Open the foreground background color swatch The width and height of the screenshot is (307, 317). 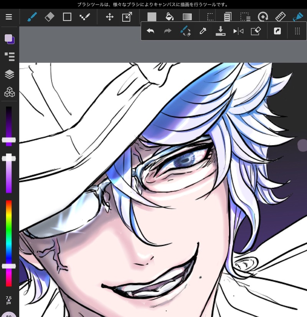(x=10, y=39)
